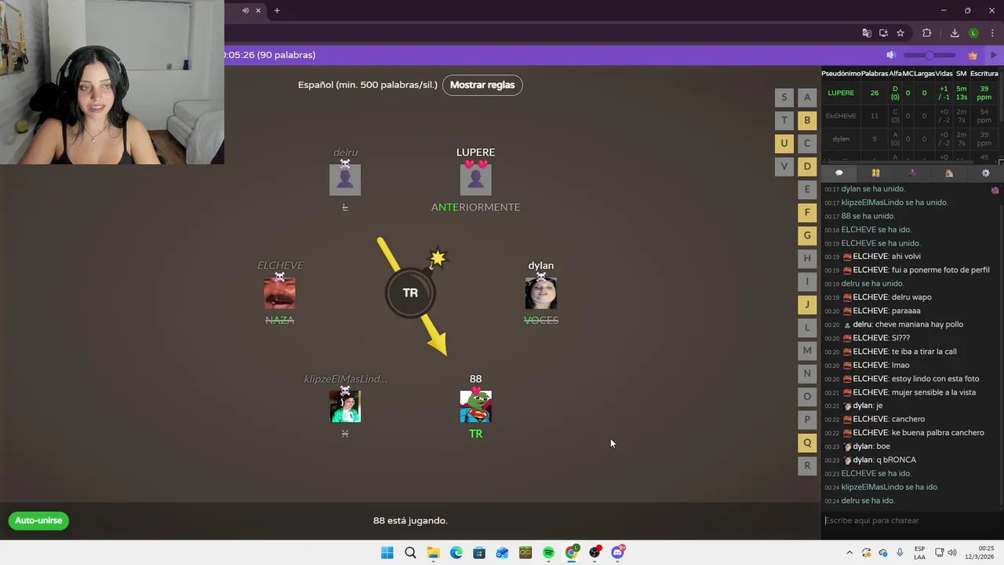This screenshot has height=565, width=1004.
Task: Show hidden system tray icons
Action: click(x=849, y=552)
